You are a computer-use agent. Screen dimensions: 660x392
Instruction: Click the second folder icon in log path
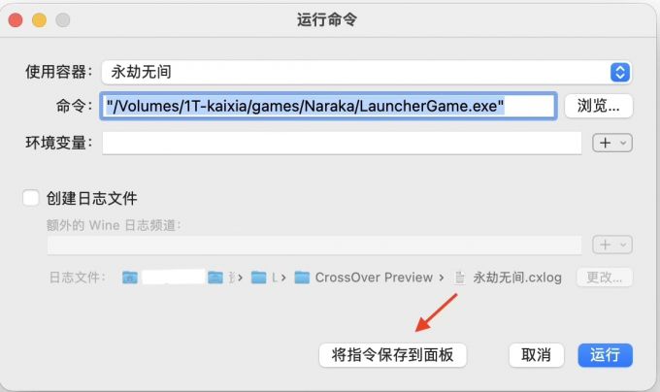point(215,278)
